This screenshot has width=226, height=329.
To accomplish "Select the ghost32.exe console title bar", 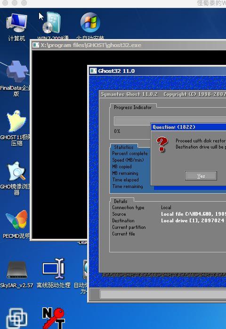I will point(129,45).
